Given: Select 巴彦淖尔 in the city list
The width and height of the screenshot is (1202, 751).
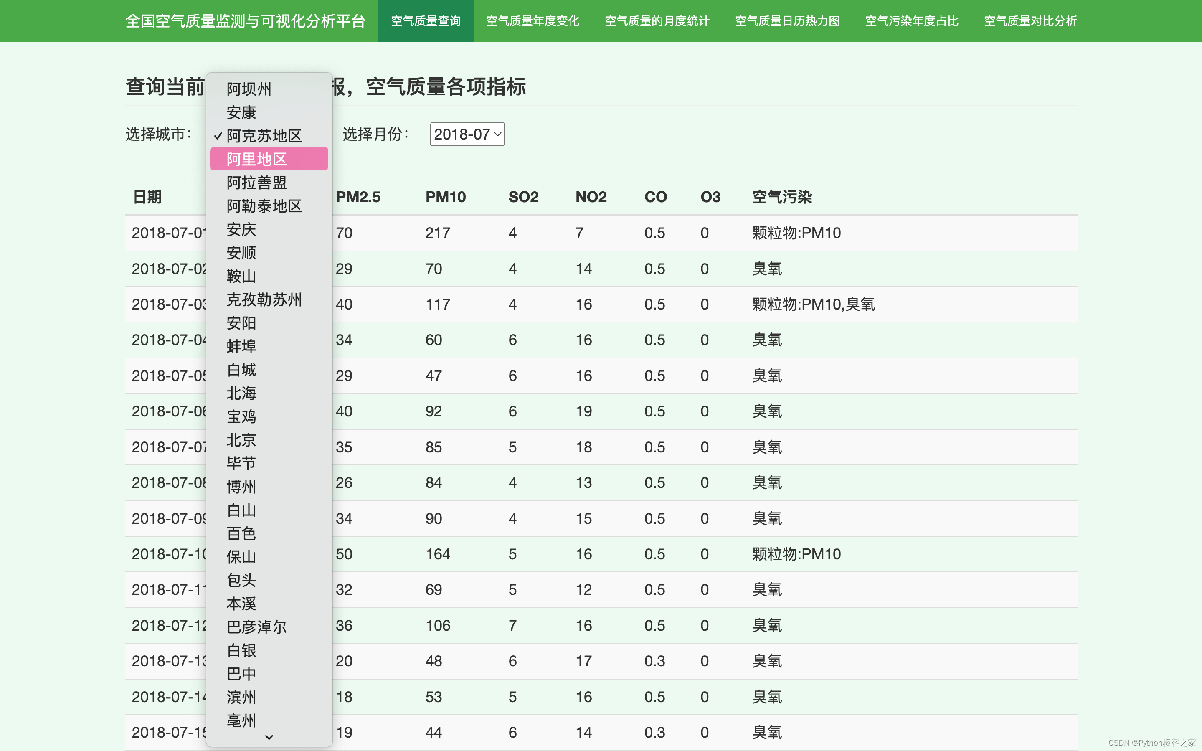Looking at the screenshot, I should [x=256, y=627].
